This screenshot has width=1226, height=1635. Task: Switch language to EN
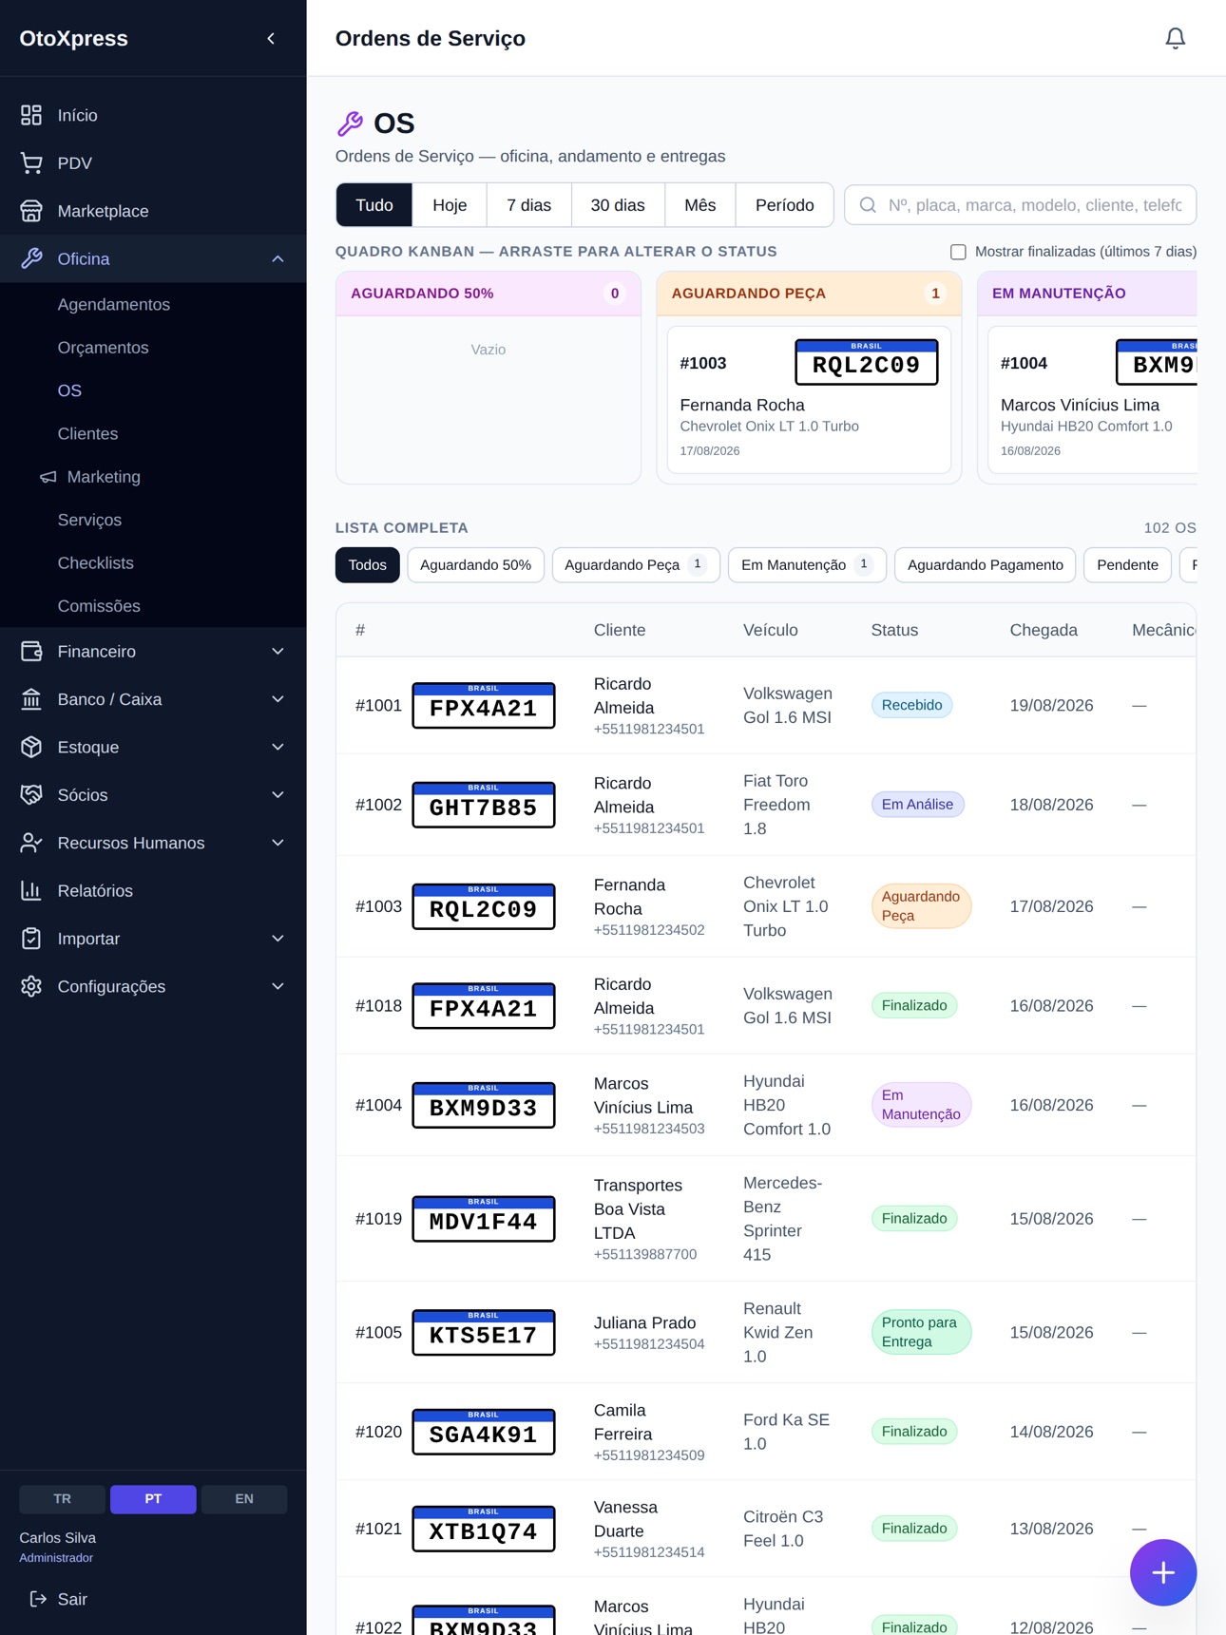tap(244, 1498)
